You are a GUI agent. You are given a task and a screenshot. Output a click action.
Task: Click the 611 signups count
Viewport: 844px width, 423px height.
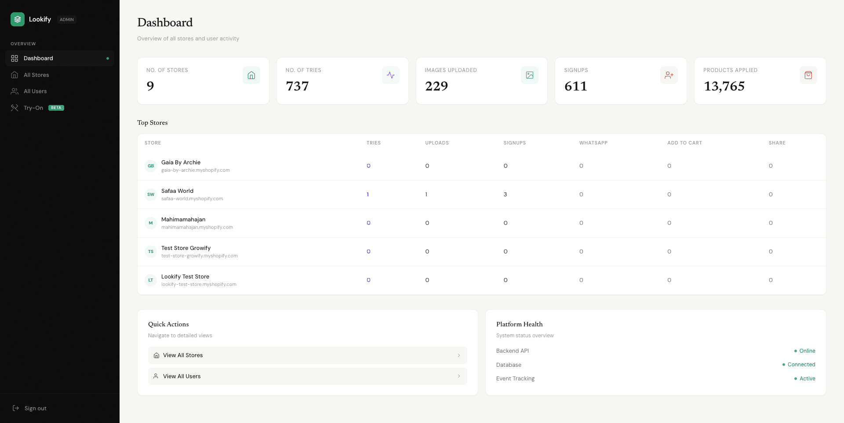click(575, 86)
